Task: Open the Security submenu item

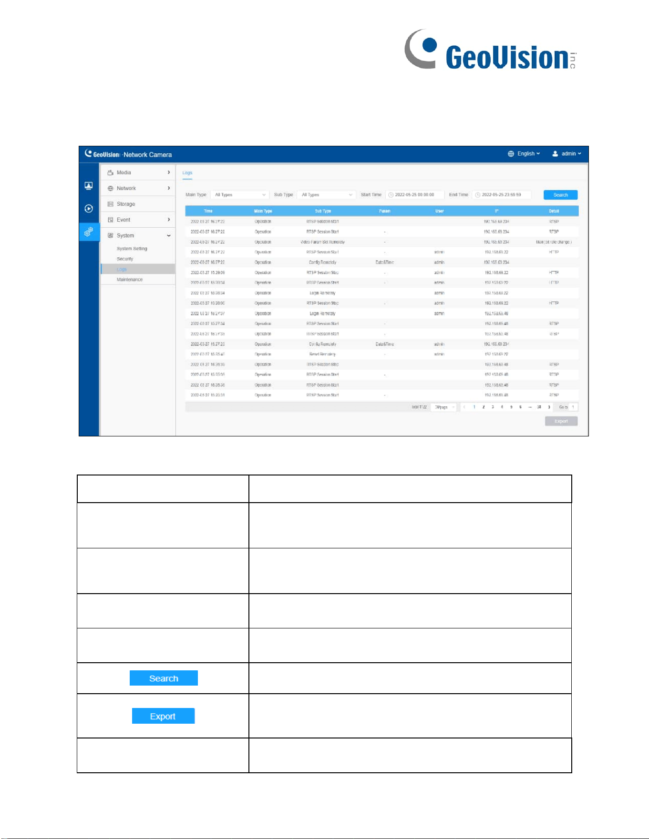Action: click(x=125, y=259)
